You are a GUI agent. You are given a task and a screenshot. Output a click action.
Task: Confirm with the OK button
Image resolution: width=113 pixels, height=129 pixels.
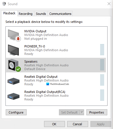tap(54, 124)
